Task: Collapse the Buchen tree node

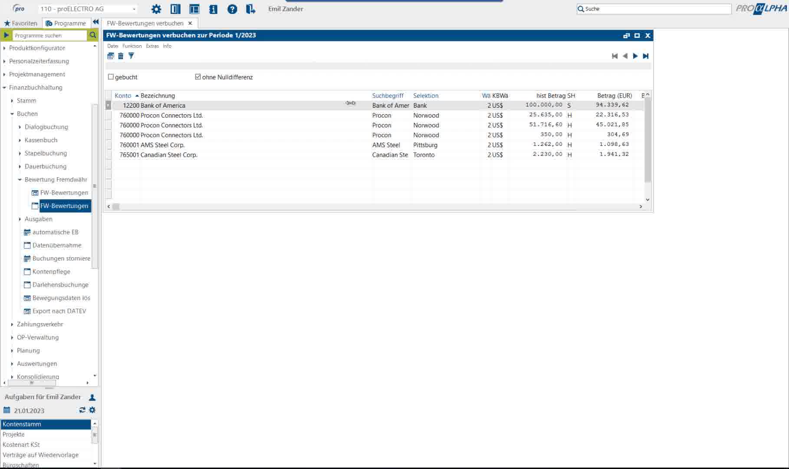Action: (12, 114)
